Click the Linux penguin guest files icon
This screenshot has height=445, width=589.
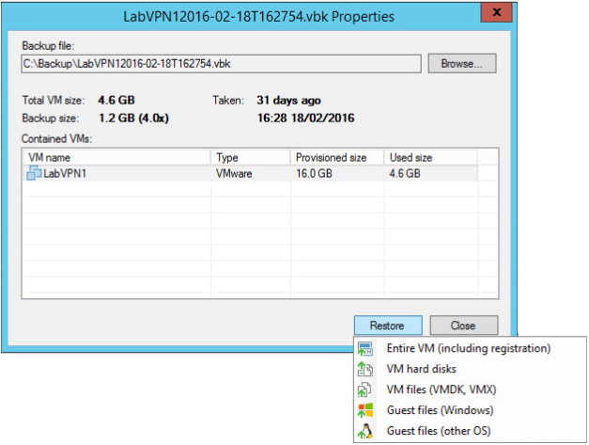pos(365,431)
